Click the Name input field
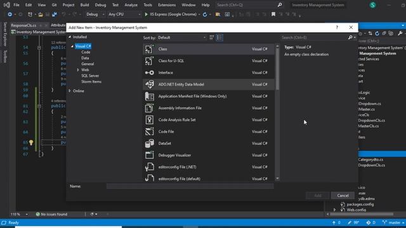The height and width of the screenshot is (228, 406). [x=190, y=186]
